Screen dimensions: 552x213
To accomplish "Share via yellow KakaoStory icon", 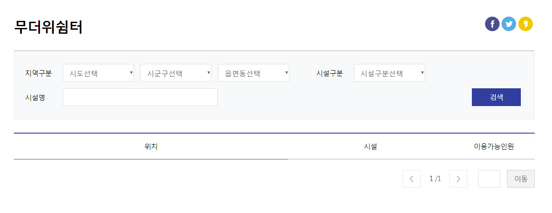I will tap(525, 24).
